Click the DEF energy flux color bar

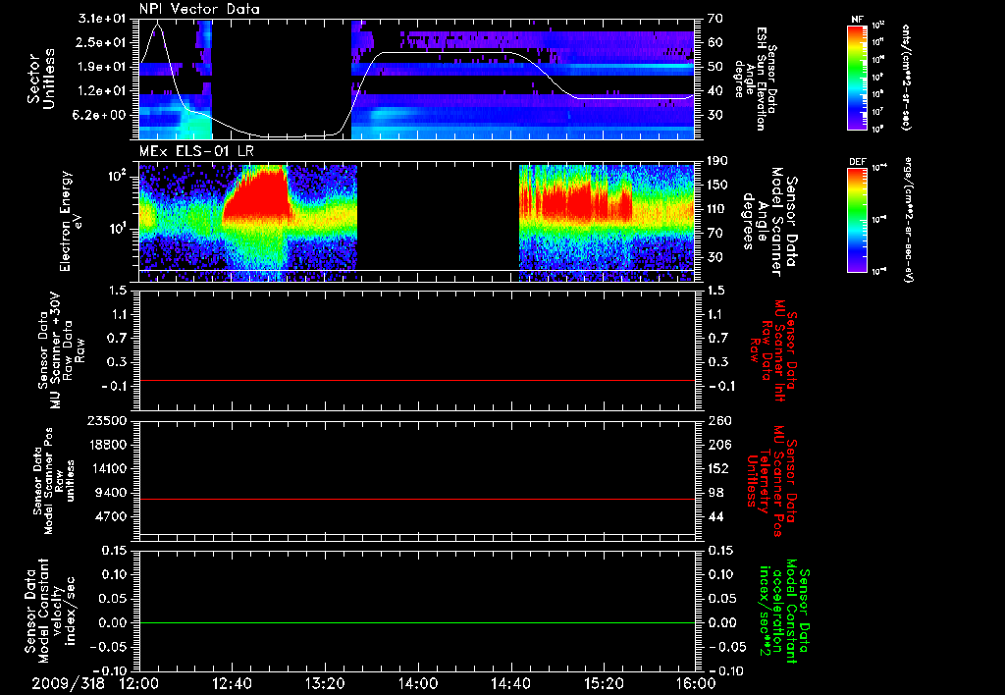tap(857, 220)
